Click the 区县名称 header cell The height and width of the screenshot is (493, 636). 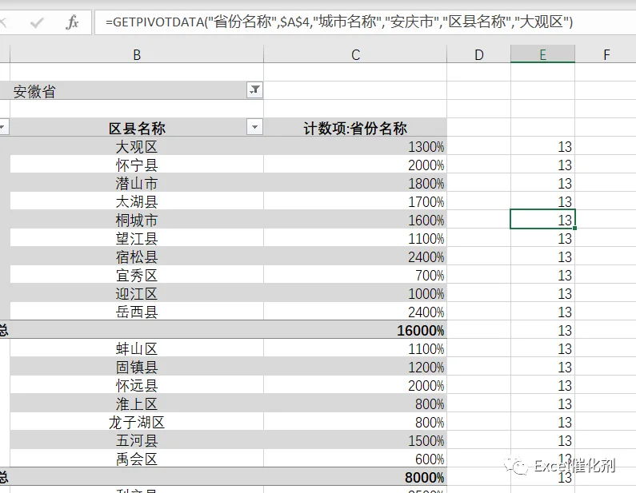tap(137, 128)
